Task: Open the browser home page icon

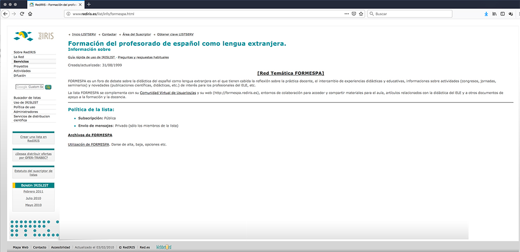Action: click(30, 14)
